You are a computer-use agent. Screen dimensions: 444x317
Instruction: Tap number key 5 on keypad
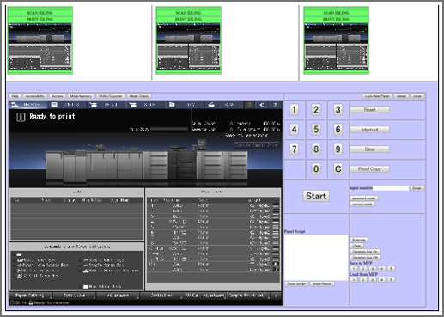tap(316, 130)
